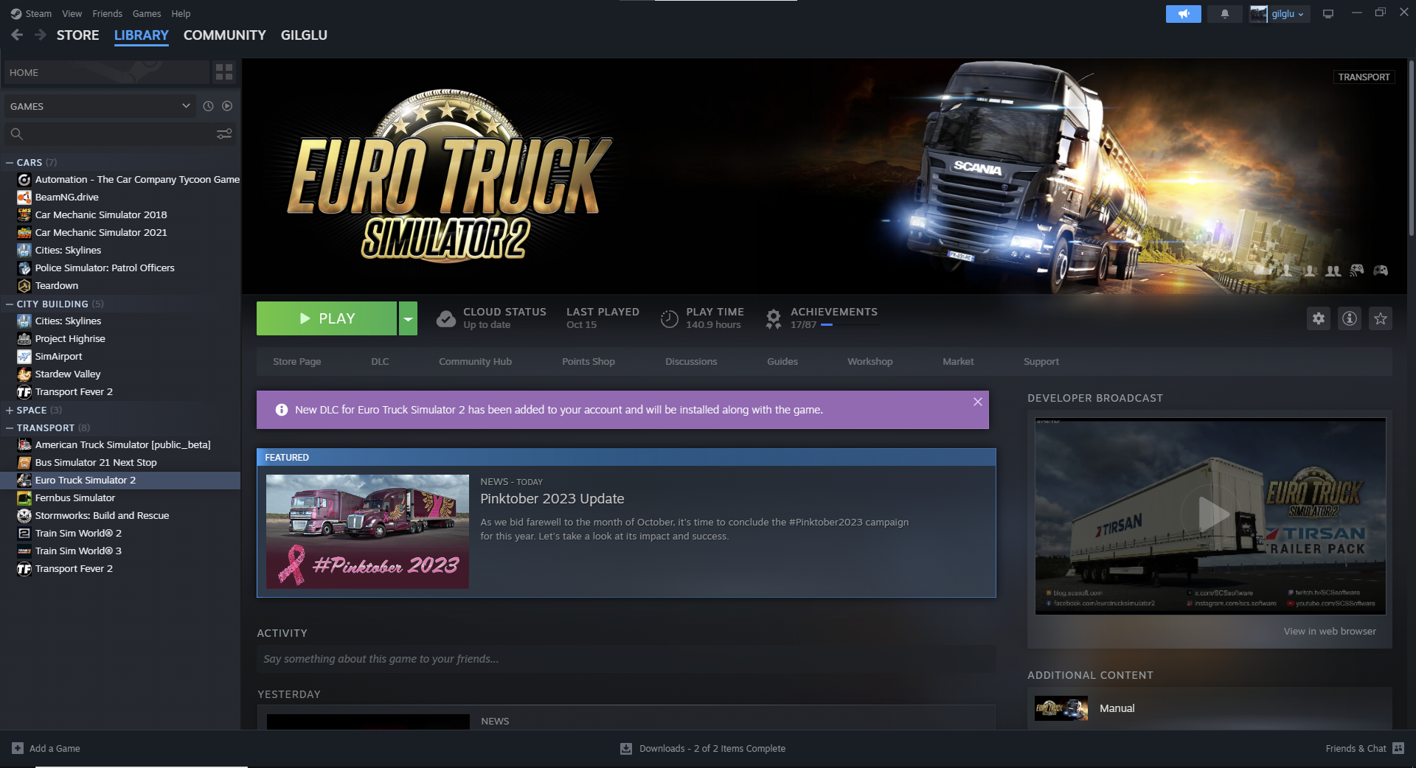Open the Store Page link
This screenshot has height=768, width=1416.
tap(296, 361)
